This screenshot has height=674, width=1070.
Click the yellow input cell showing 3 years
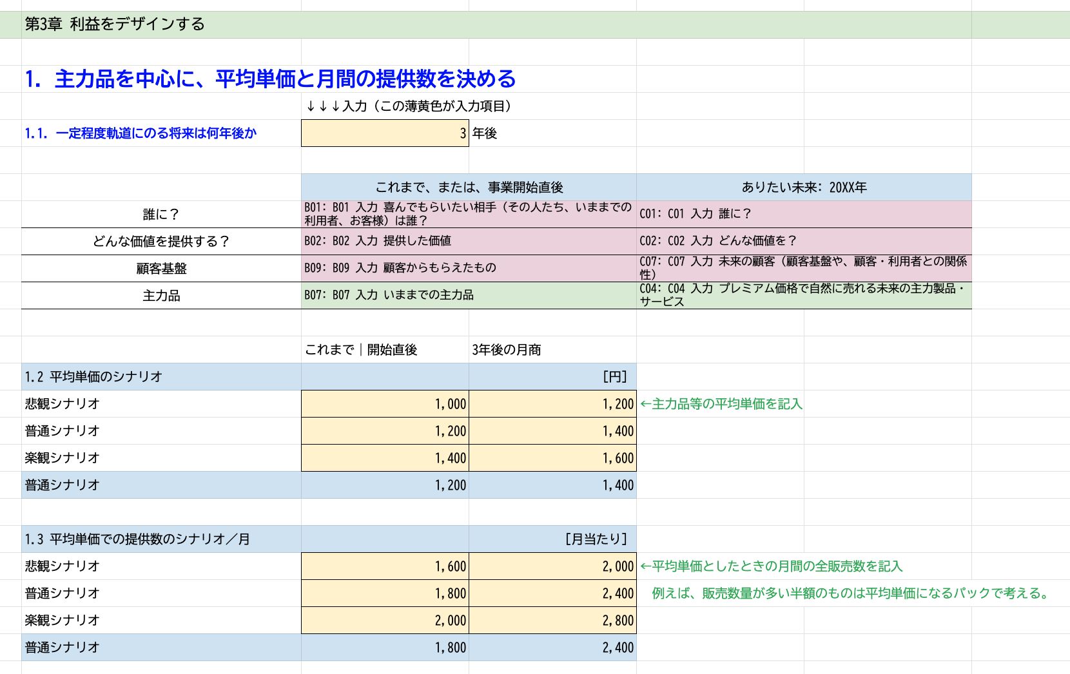pyautogui.click(x=384, y=133)
